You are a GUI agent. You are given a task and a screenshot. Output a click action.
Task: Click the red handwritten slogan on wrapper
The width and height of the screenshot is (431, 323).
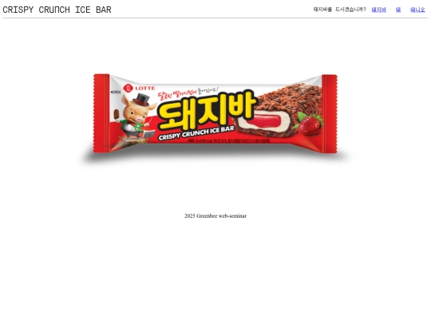pyautogui.click(x=188, y=93)
